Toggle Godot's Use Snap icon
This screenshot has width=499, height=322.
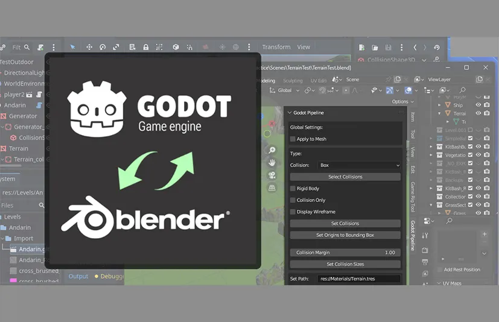(x=189, y=47)
